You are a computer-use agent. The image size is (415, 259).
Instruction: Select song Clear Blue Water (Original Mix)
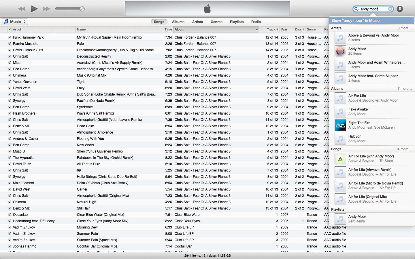(x=100, y=215)
